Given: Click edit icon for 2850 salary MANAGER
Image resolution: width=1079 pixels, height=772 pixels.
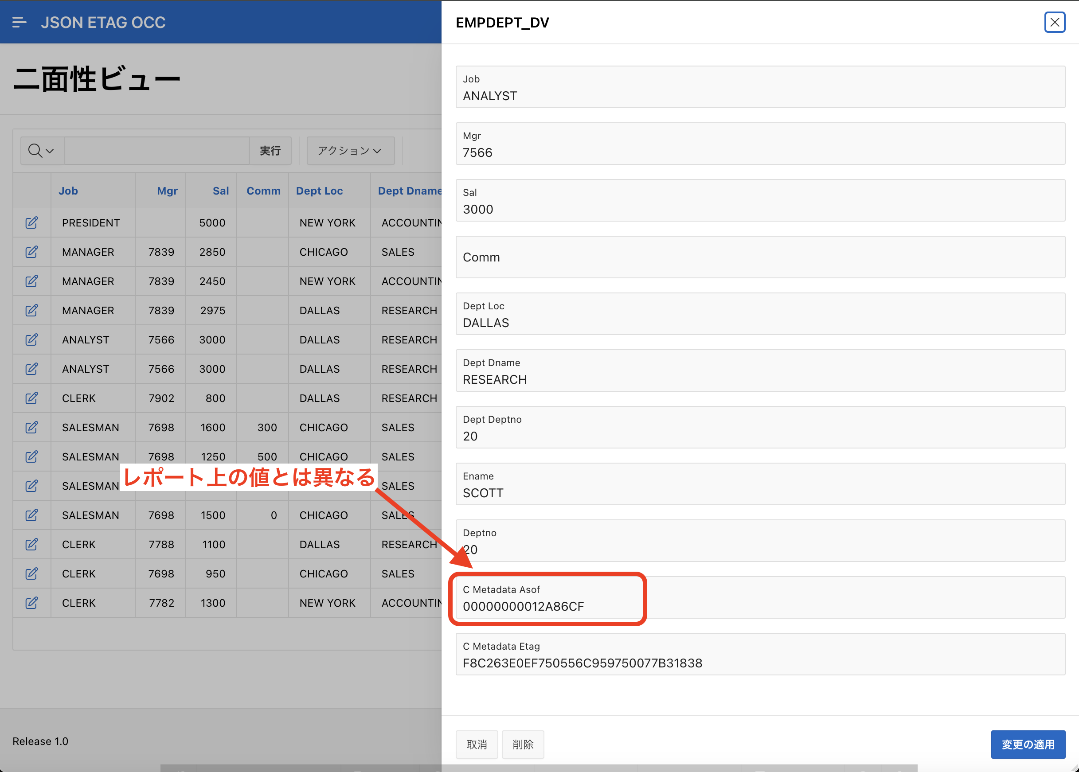Looking at the screenshot, I should click(x=31, y=252).
